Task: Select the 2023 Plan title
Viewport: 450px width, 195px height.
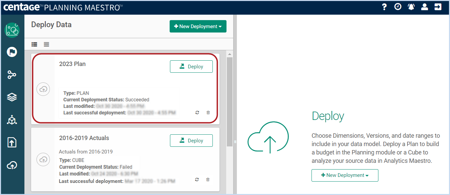Action: tap(72, 64)
